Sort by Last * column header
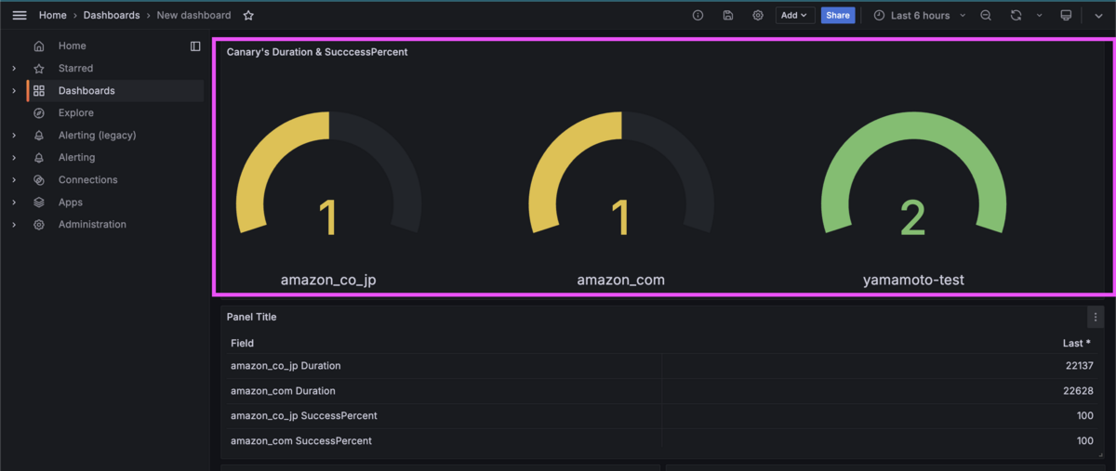The height and width of the screenshot is (471, 1116). [1077, 343]
